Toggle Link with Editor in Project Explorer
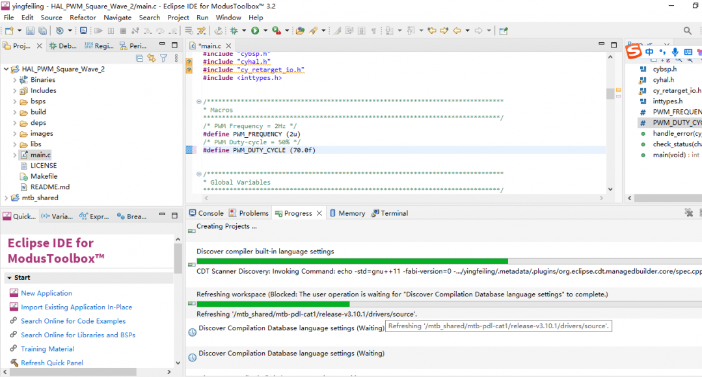 pos(152,58)
